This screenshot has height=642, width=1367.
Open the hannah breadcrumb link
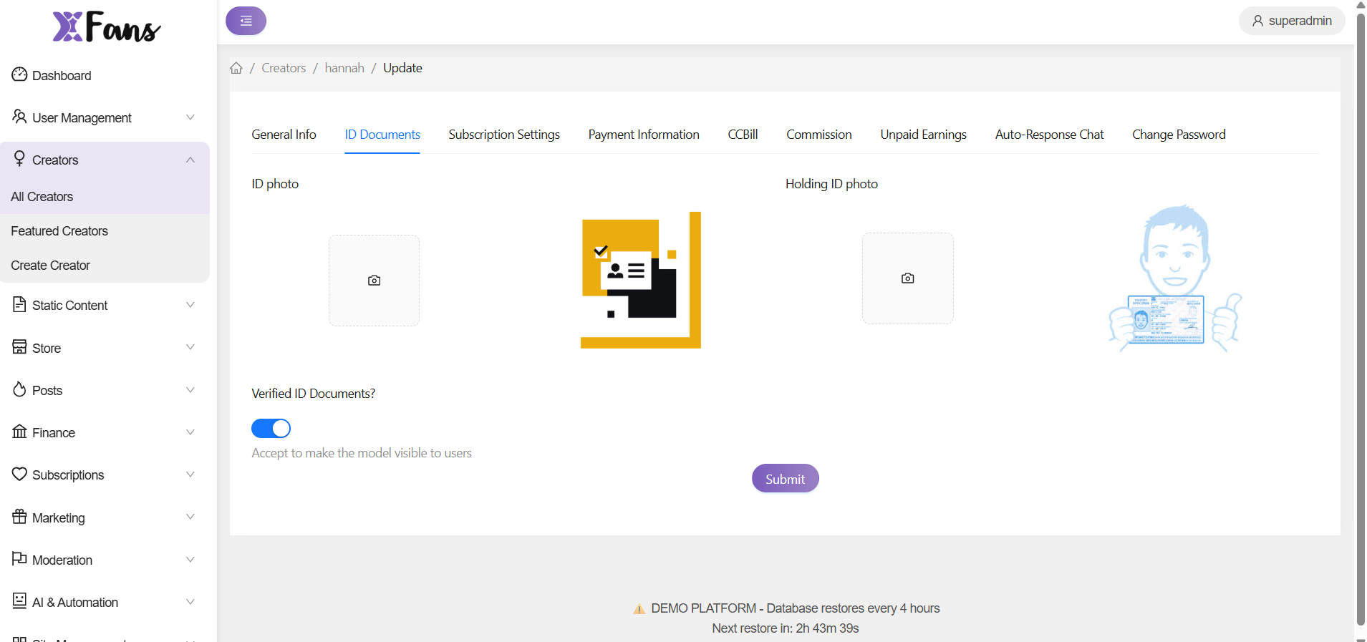click(x=344, y=68)
